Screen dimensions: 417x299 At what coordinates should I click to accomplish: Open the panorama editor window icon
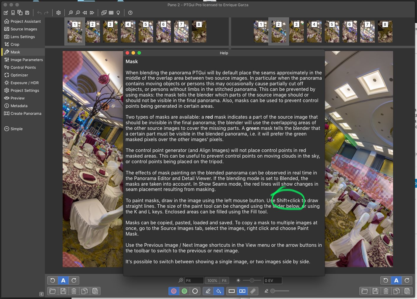click(x=104, y=13)
